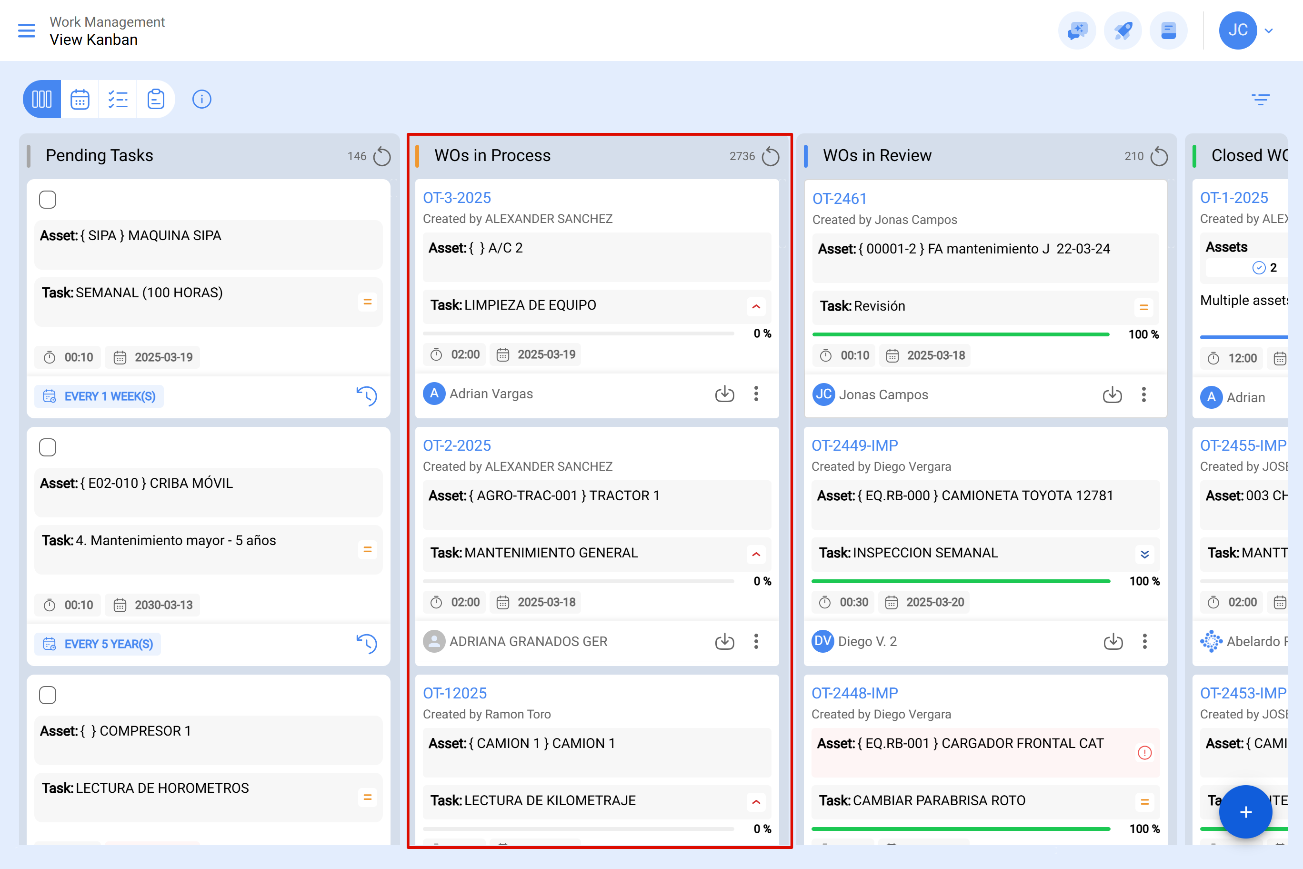Screen dimensions: 1303x869
Task: Click the CARGADOR FRONTAL CAT alert icon
Action: point(1144,753)
